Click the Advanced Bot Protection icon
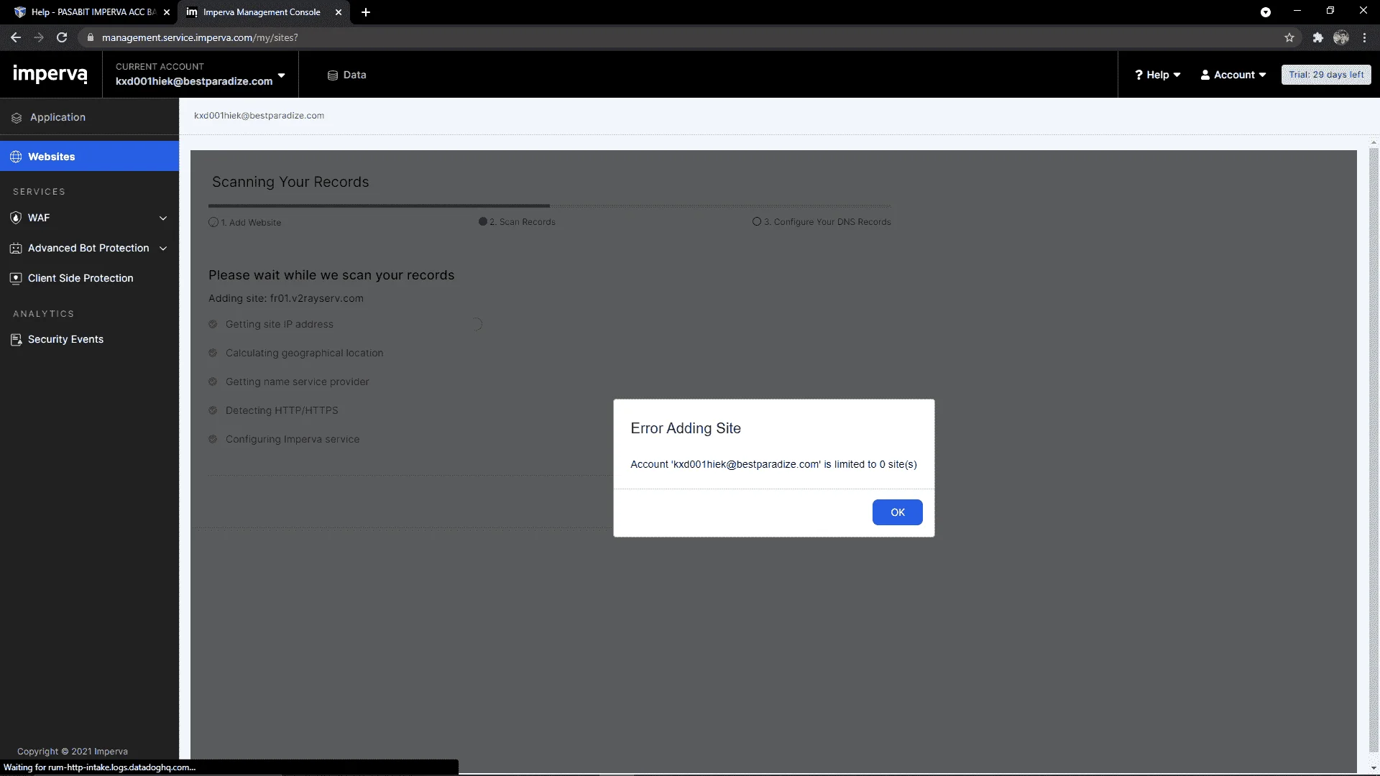The width and height of the screenshot is (1380, 776). click(16, 249)
